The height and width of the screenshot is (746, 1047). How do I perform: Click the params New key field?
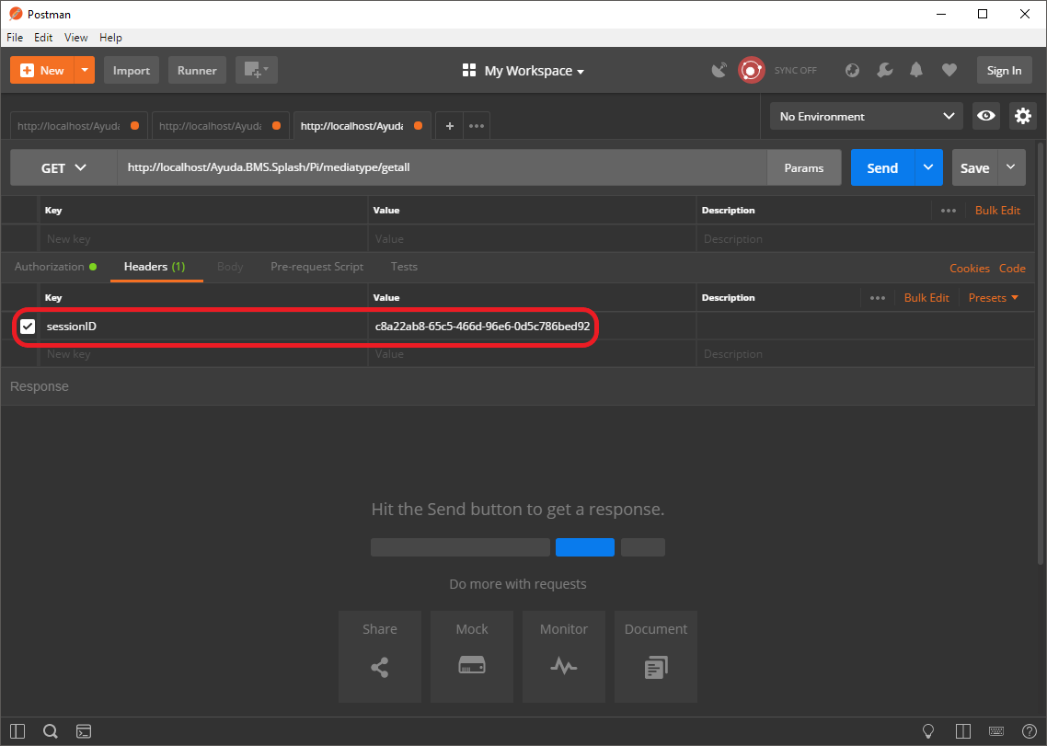coord(203,238)
